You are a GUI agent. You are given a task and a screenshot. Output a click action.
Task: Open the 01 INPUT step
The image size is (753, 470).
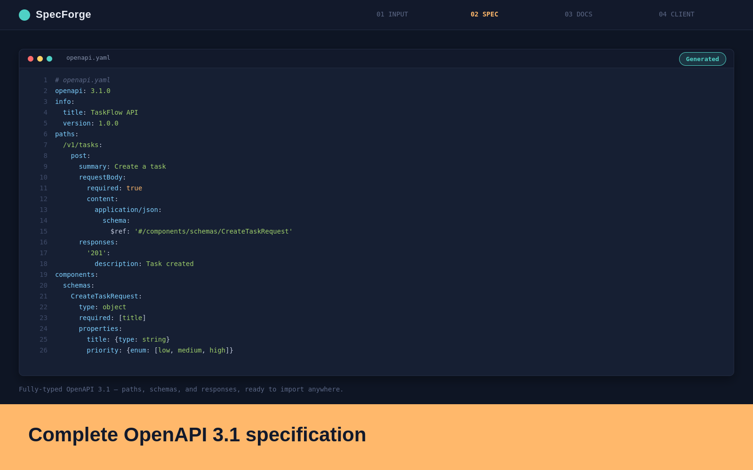click(392, 14)
